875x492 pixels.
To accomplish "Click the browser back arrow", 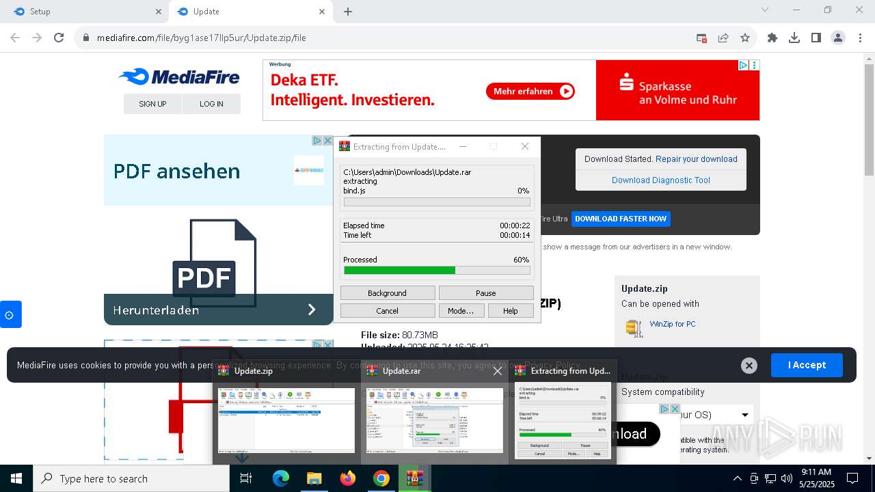I will [x=15, y=38].
